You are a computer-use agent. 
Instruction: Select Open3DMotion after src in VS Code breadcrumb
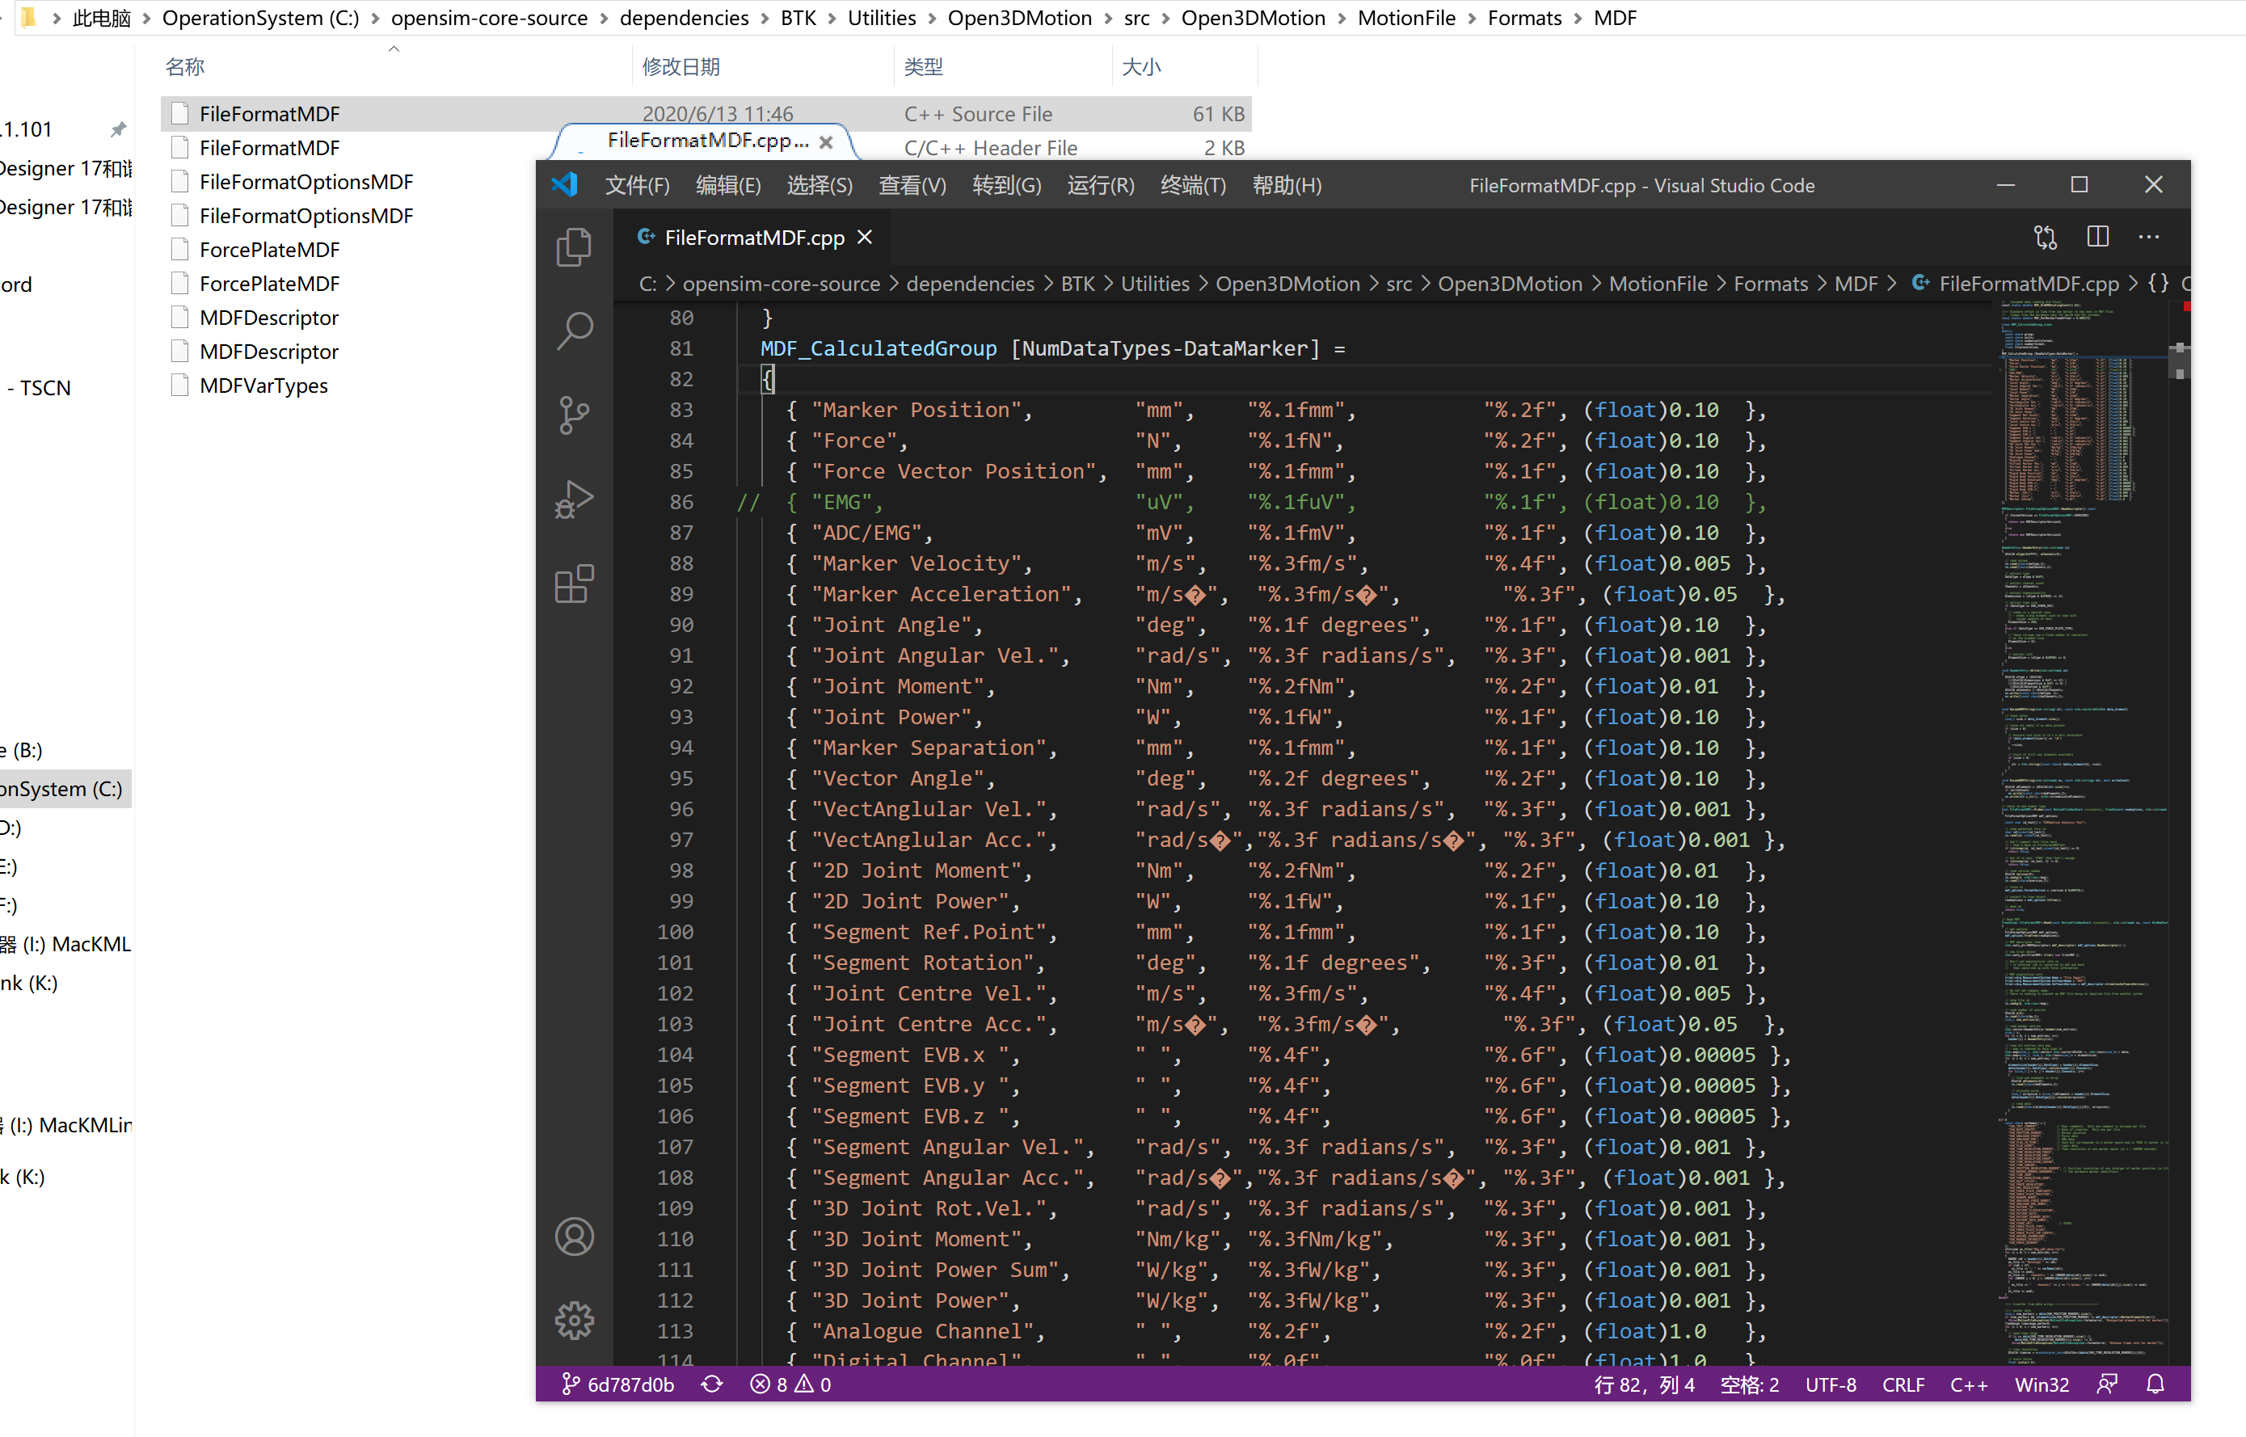[x=1510, y=284]
